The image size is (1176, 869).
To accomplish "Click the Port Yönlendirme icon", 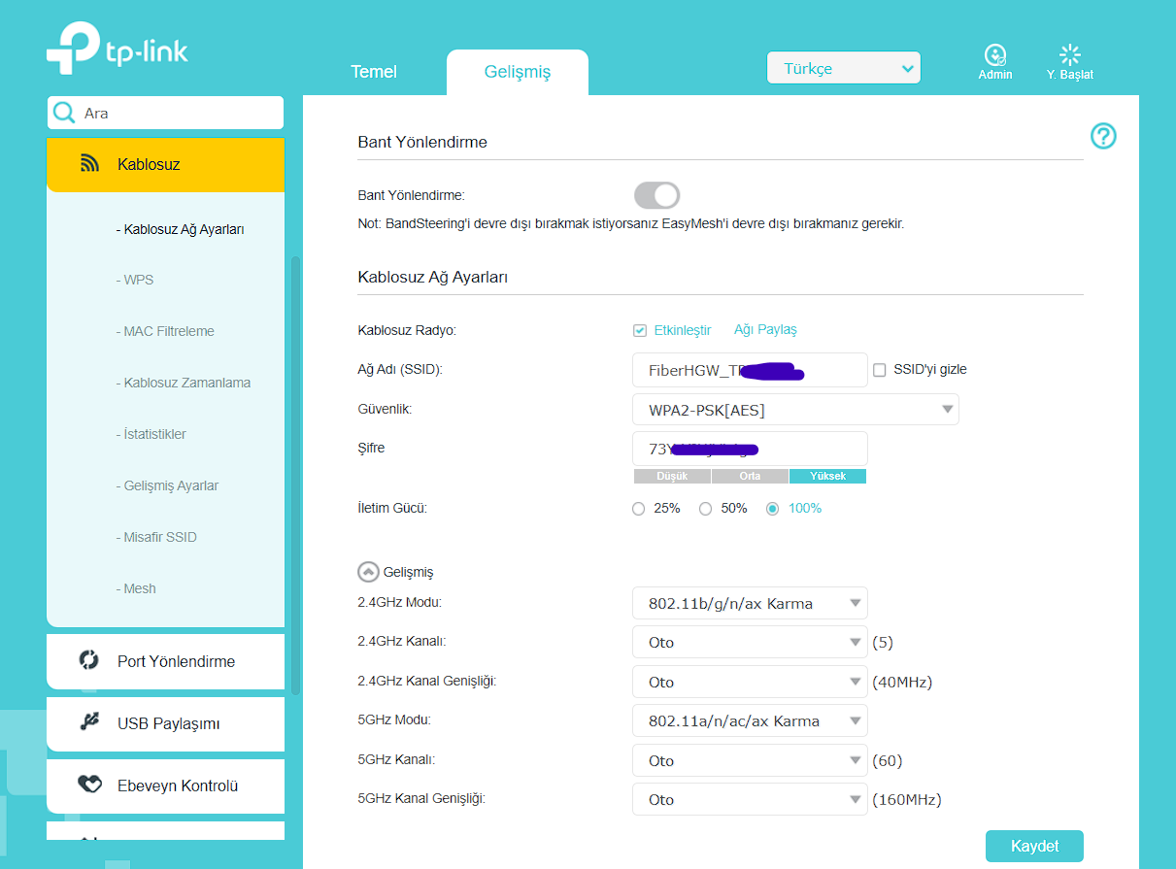I will [x=89, y=660].
